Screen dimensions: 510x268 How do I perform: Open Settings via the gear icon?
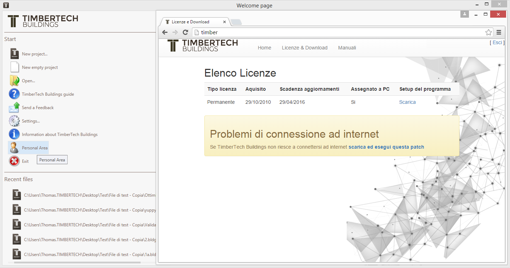pos(14,121)
